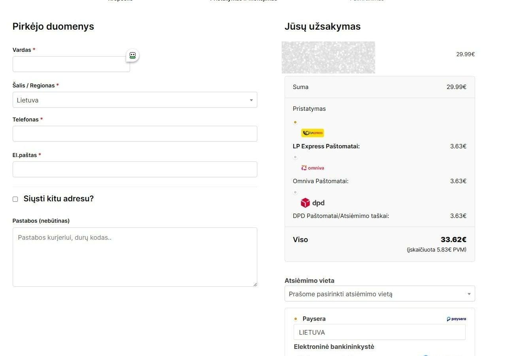Open the Šalis / Regionas dropdown

coord(134,100)
